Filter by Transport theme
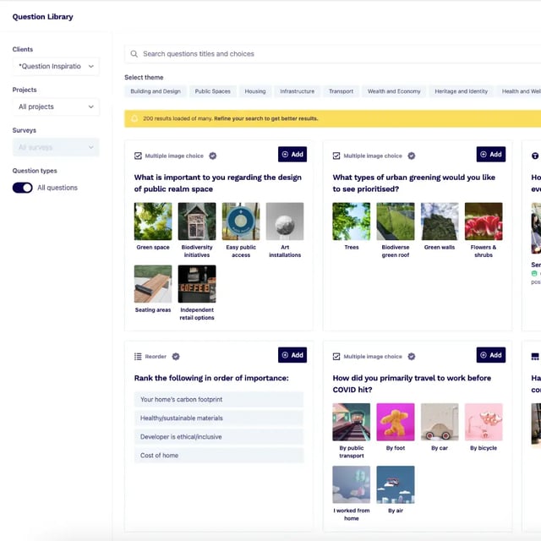The width and height of the screenshot is (541, 541). point(341,91)
